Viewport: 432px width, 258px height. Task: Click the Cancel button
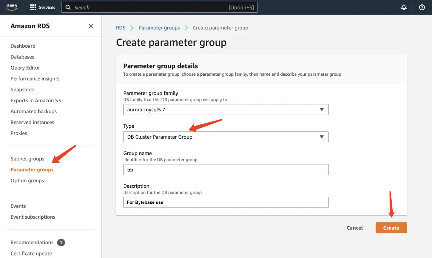pos(355,228)
